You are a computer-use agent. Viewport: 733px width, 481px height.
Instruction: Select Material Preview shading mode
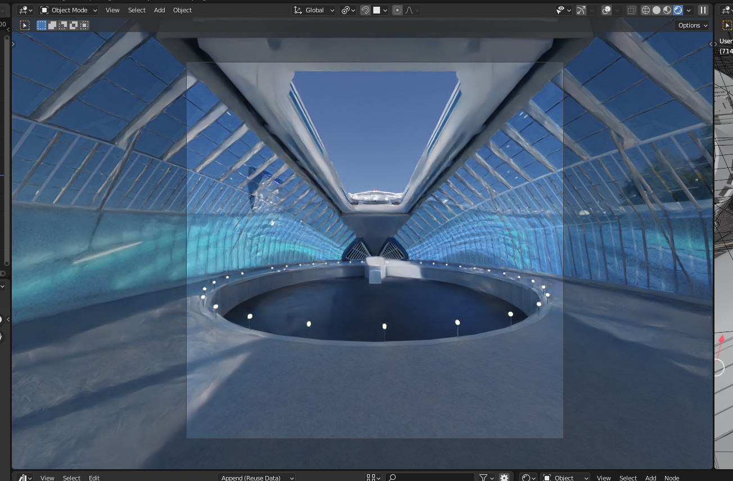[667, 10]
